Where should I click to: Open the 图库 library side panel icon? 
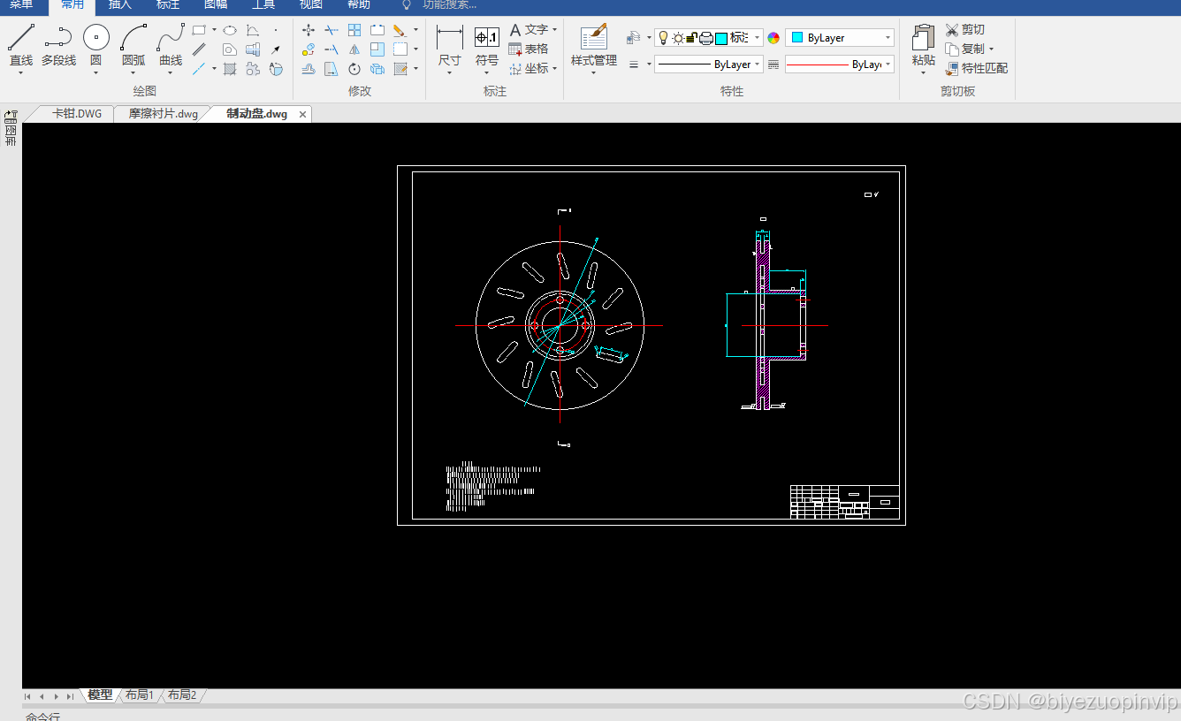tap(11, 128)
